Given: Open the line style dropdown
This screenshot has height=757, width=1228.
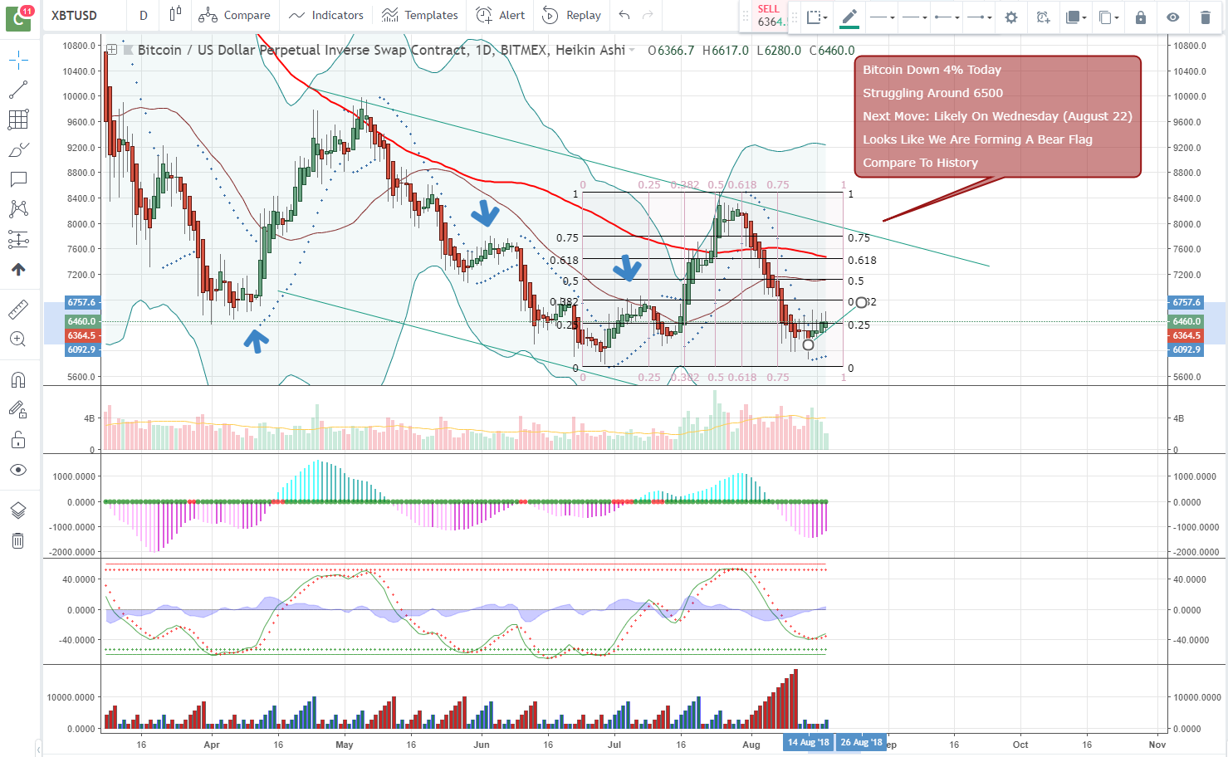Looking at the screenshot, I should 882,17.
